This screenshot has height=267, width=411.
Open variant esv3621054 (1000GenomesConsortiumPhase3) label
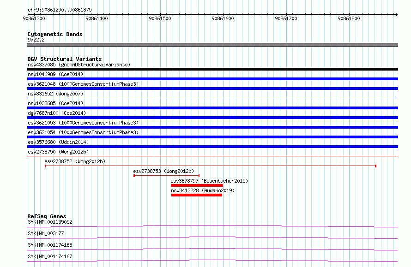83,132
